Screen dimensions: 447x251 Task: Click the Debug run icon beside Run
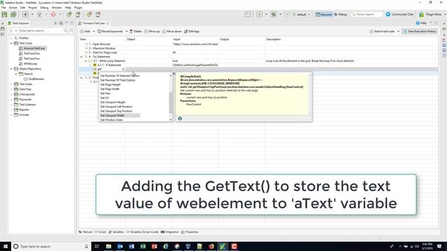point(273,14)
